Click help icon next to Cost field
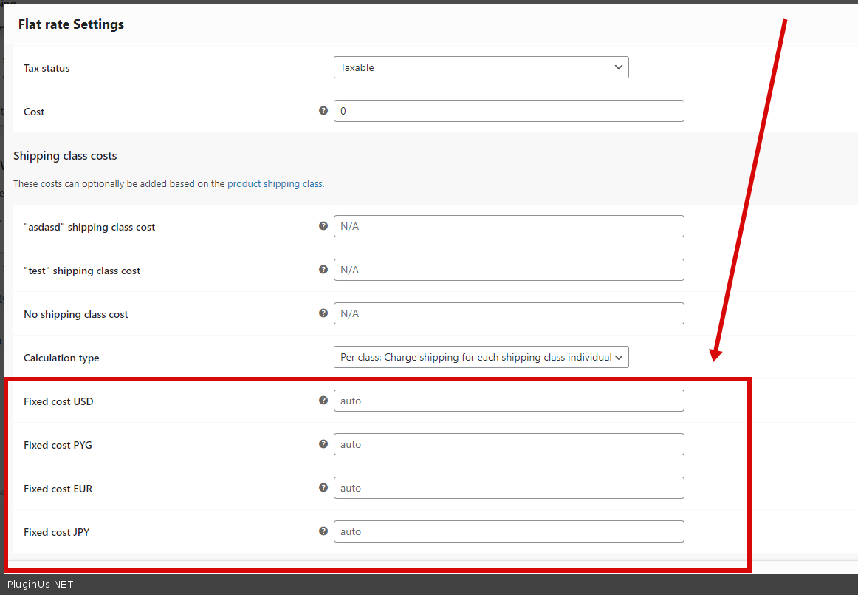The width and height of the screenshot is (858, 595). coord(323,111)
